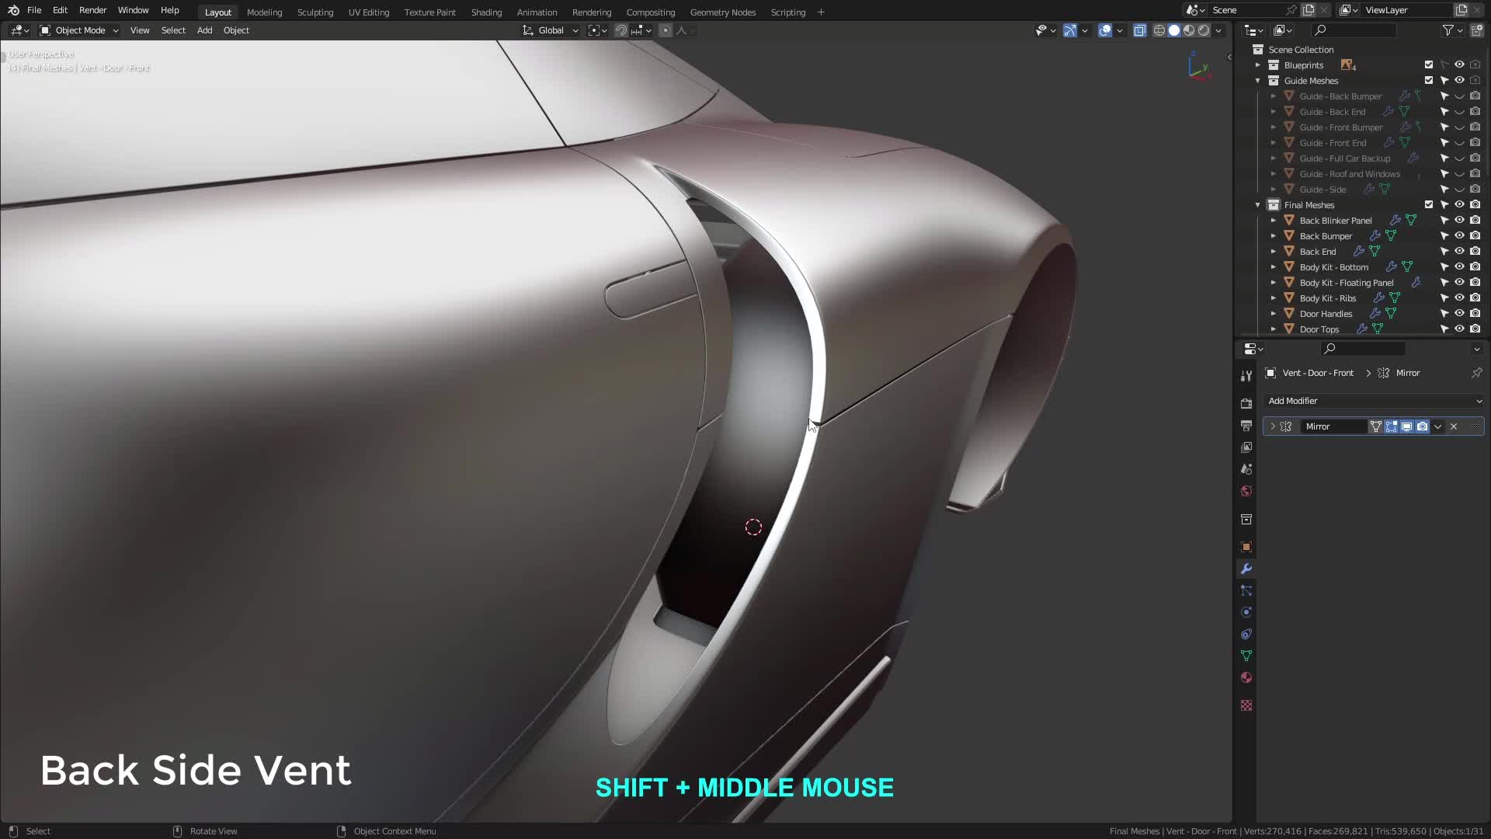Remove the Mirror modifier

point(1454,426)
